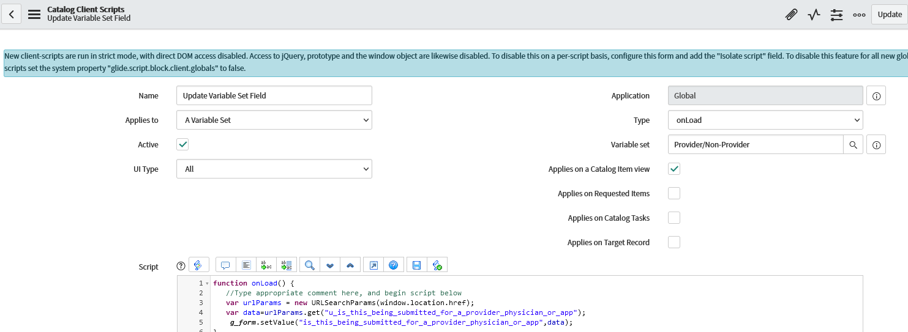Toggle Applies on Requested Items checkbox
This screenshot has height=332, width=908.
click(674, 193)
